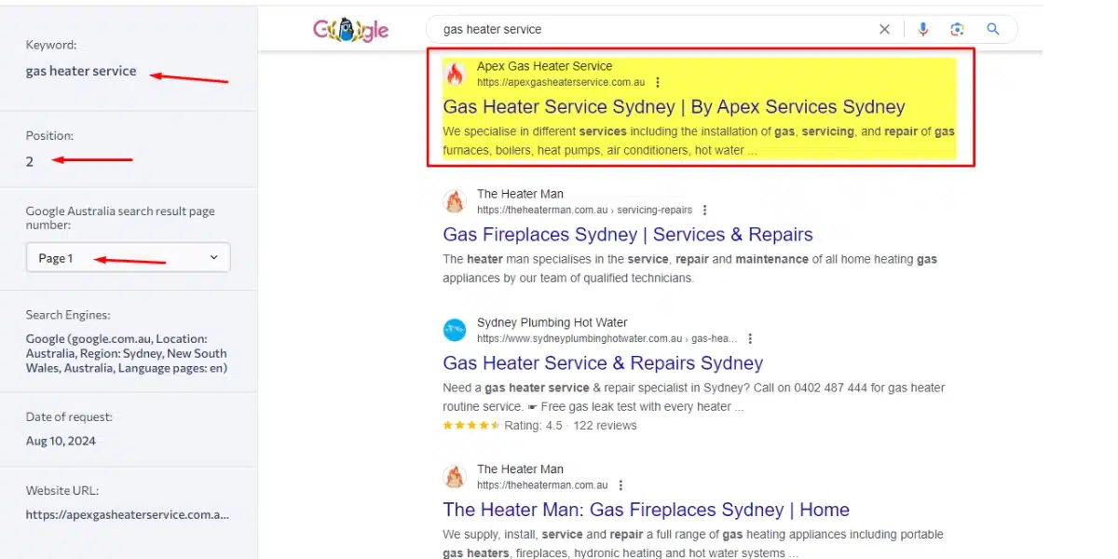This screenshot has width=1118, height=559.
Task: Open three-dot menu beside theheaterman.com.au home result
Action: (620, 484)
